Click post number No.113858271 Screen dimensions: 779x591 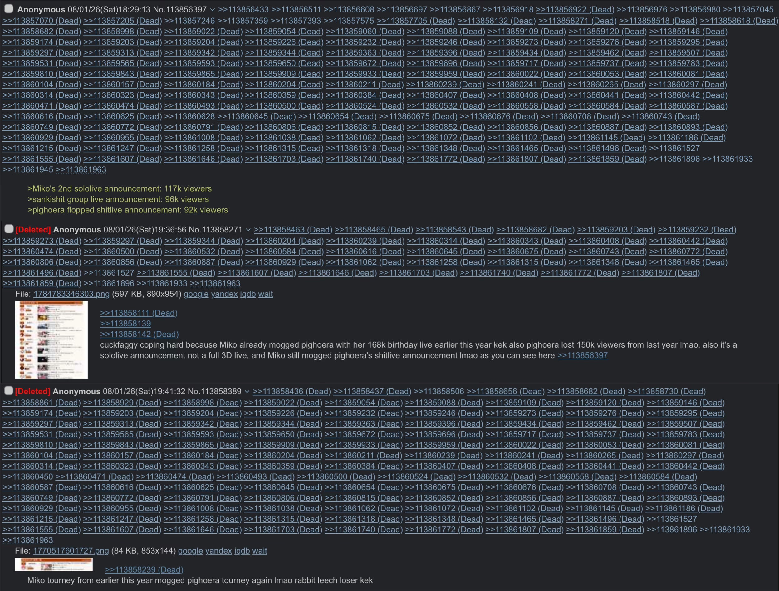tap(216, 230)
